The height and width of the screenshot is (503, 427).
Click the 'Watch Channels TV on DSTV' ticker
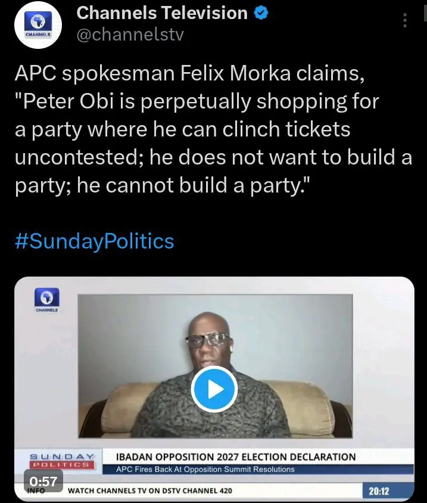click(x=150, y=491)
